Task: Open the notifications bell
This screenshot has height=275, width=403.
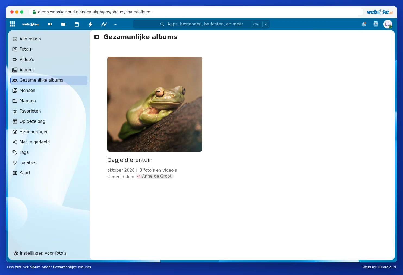Action: coord(364,24)
